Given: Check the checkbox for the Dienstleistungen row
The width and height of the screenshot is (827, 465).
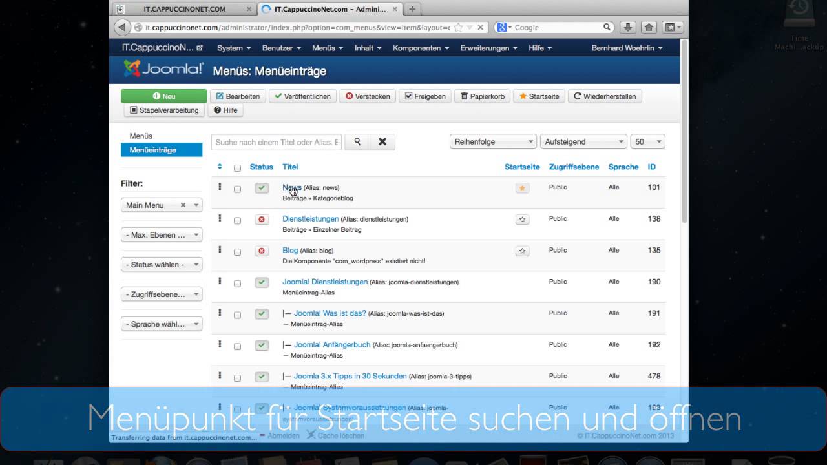Looking at the screenshot, I should point(237,221).
